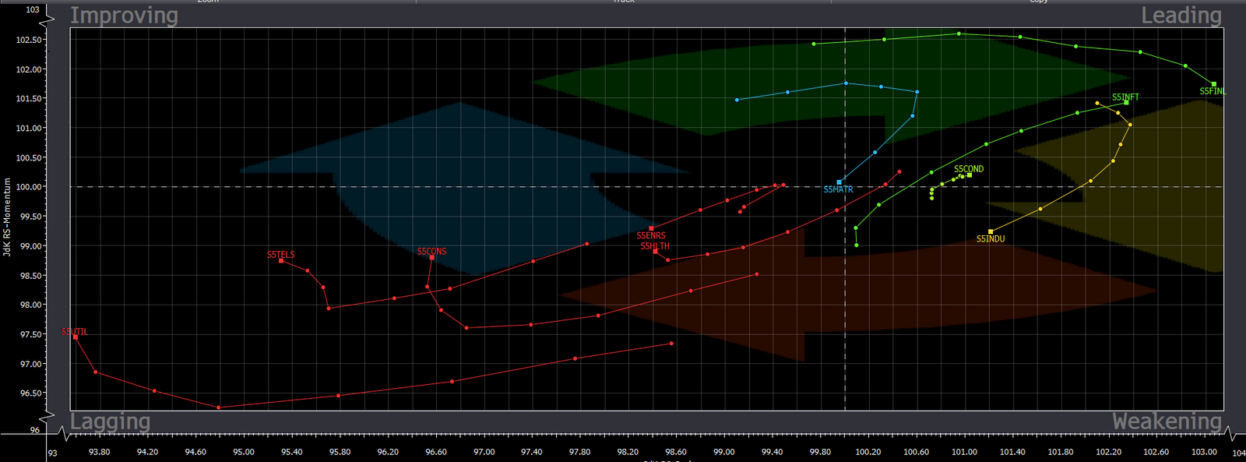The width and height of the screenshot is (1246, 462).
Task: Click the 101.40 value on the horizontal axis
Action: (1012, 452)
